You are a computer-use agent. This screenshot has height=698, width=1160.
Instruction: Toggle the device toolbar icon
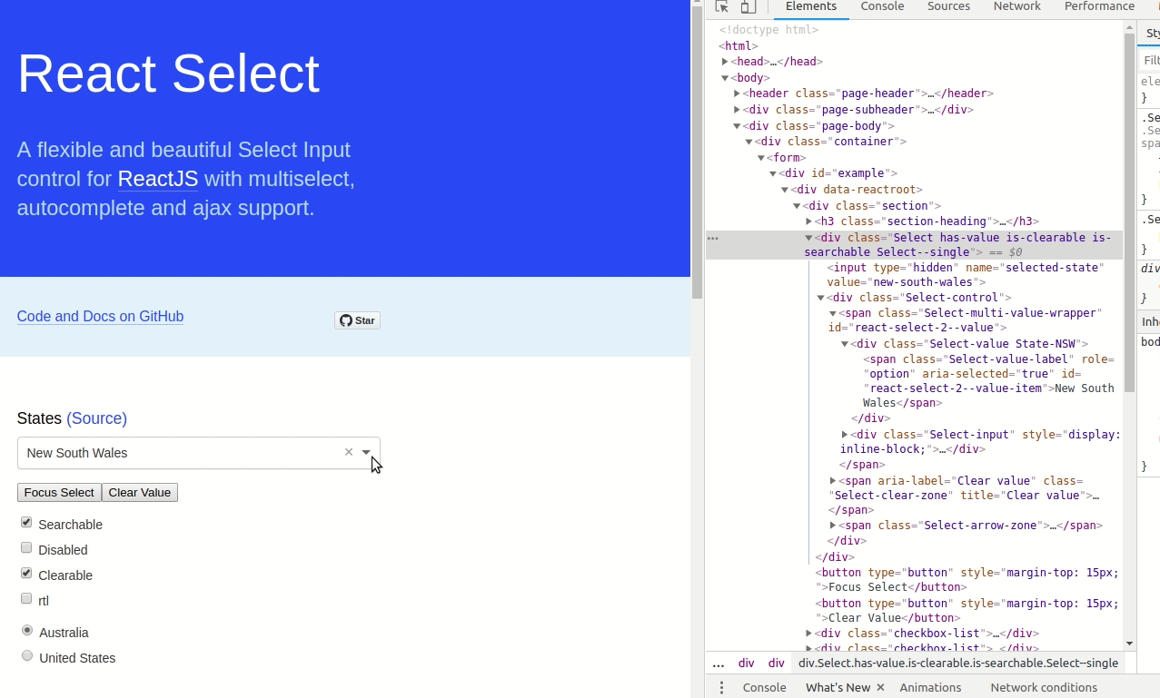(747, 6)
